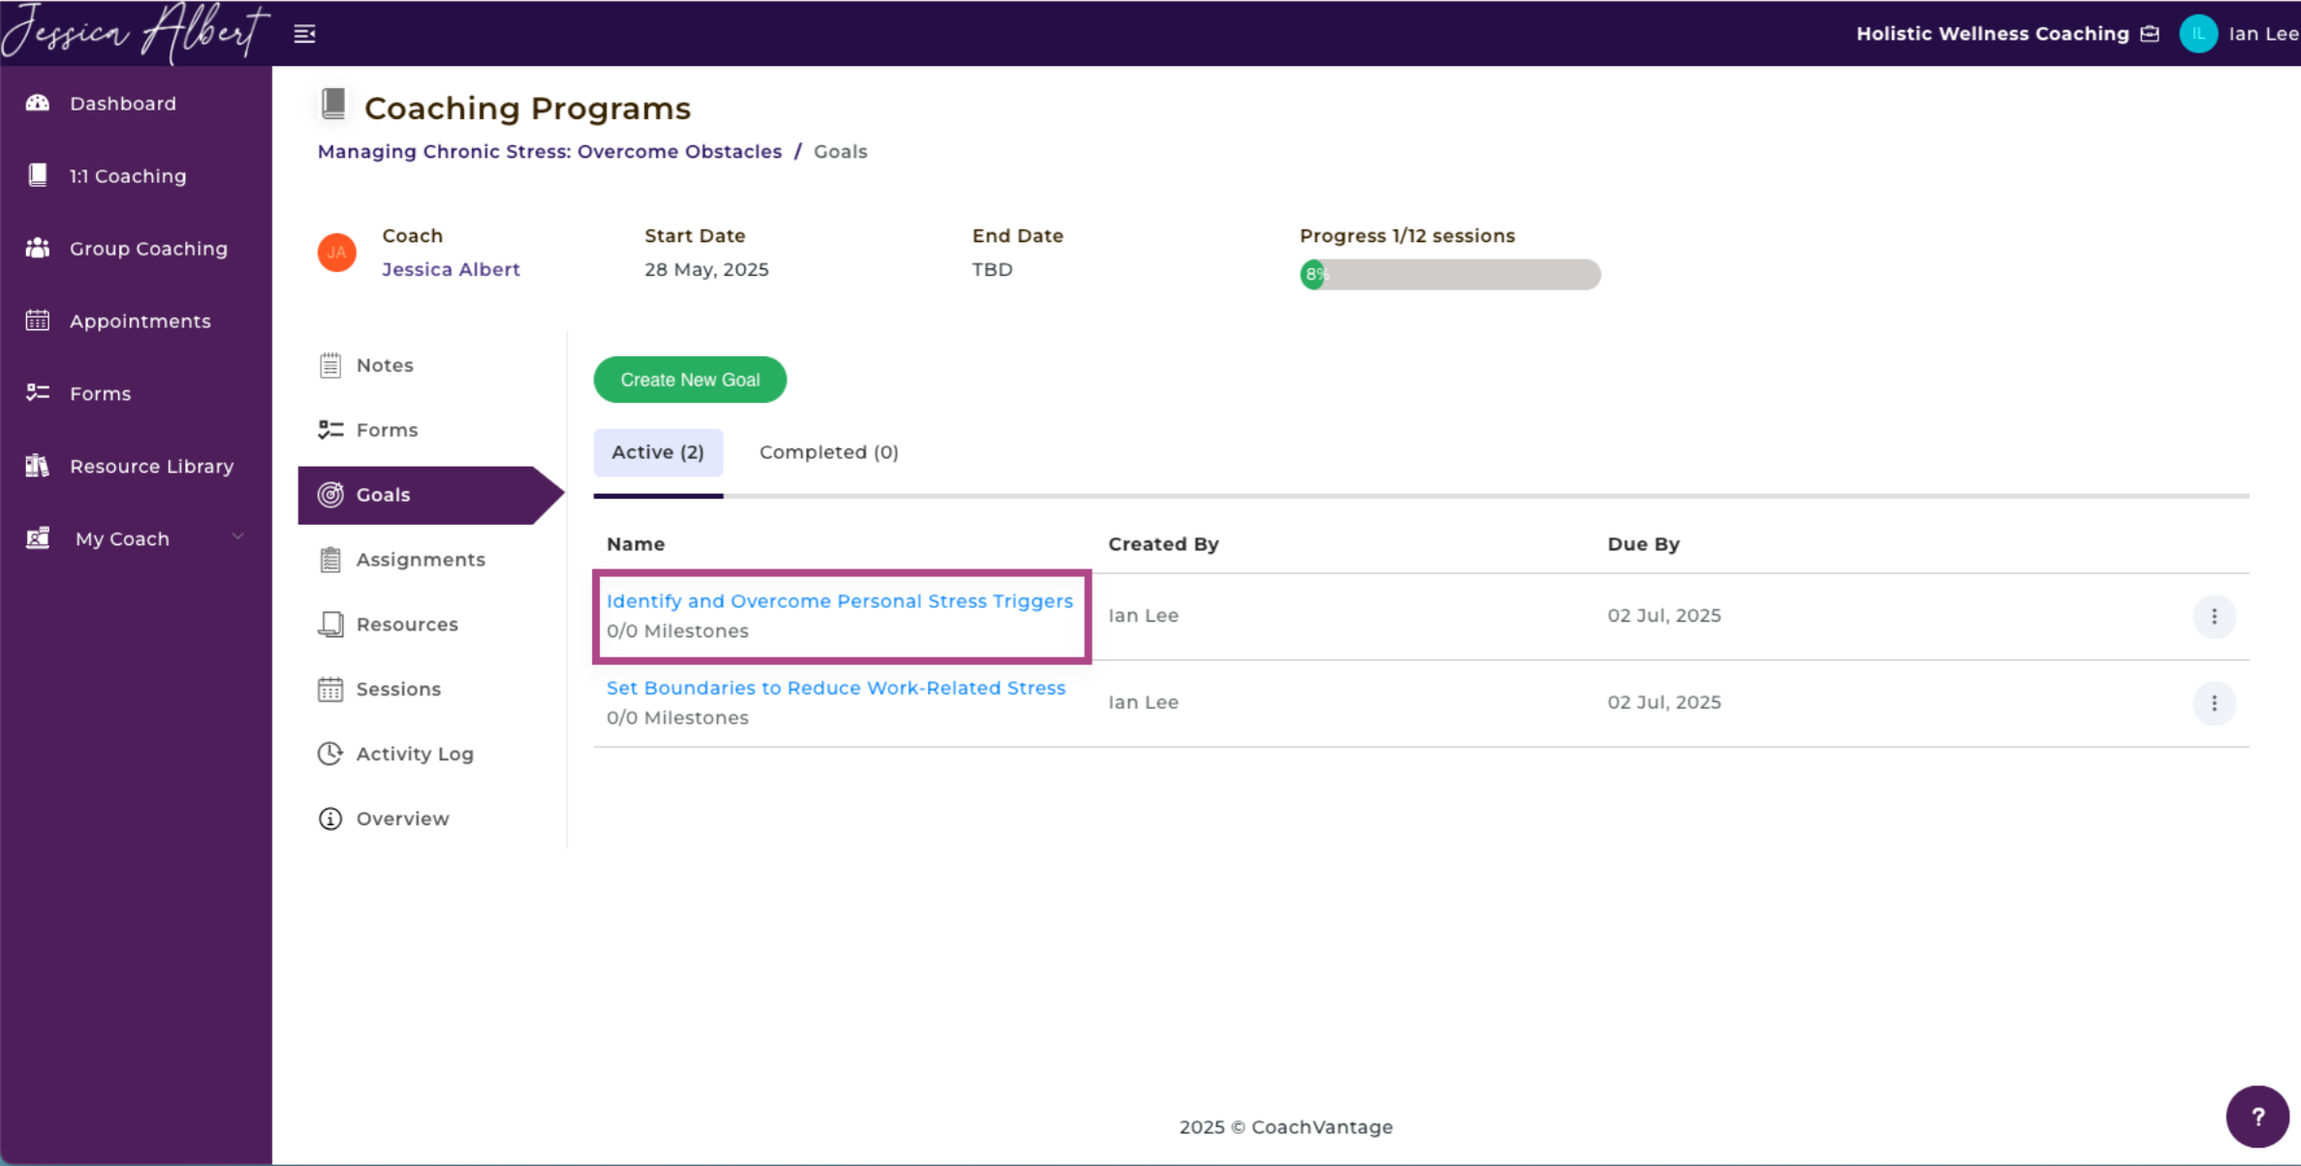Click the Assignments clipboard icon
The height and width of the screenshot is (1166, 2301).
click(x=330, y=560)
